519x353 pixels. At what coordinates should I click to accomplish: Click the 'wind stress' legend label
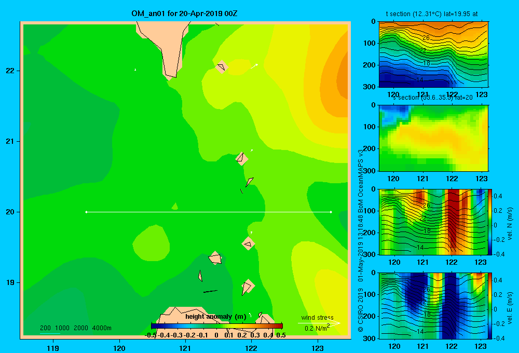(317, 317)
